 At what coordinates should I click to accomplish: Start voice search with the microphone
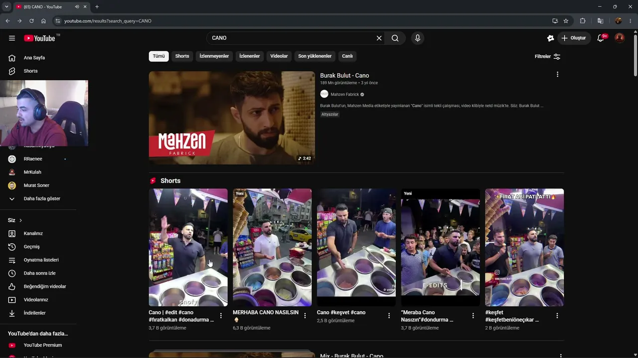click(x=418, y=38)
